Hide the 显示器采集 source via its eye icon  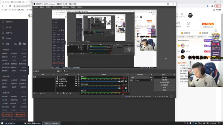(x=76, y=86)
